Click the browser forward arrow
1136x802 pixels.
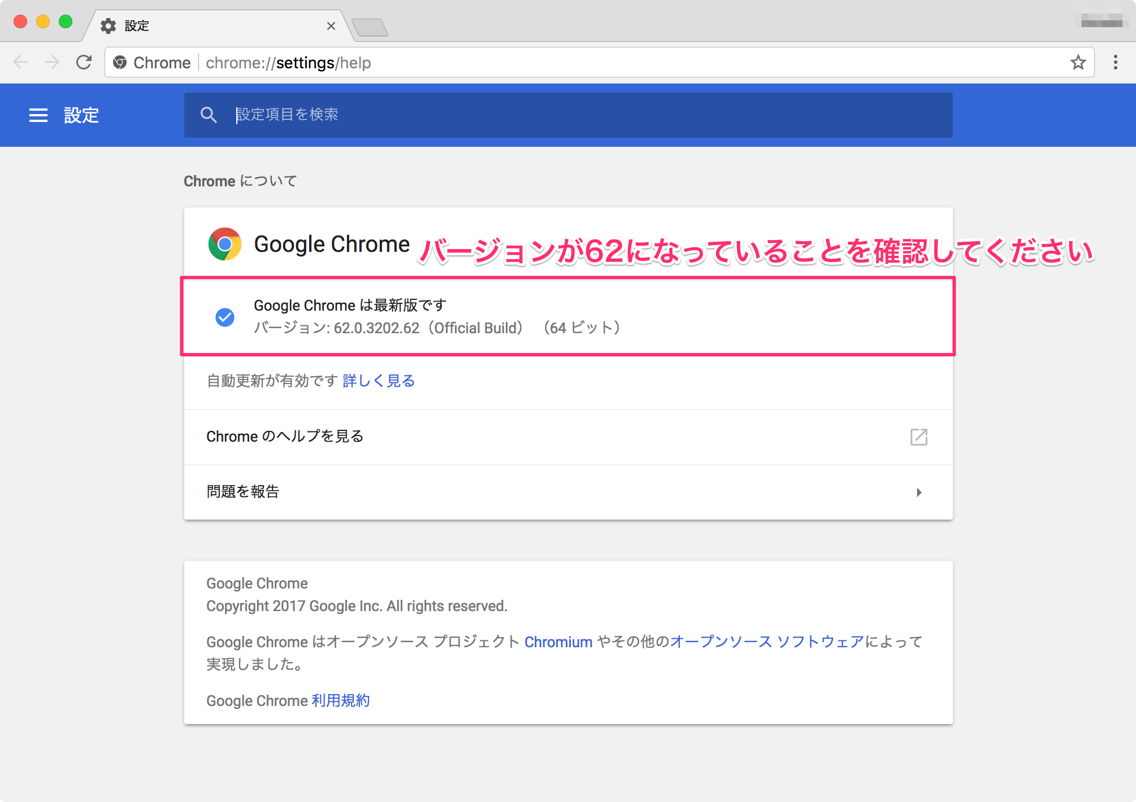tap(52, 62)
